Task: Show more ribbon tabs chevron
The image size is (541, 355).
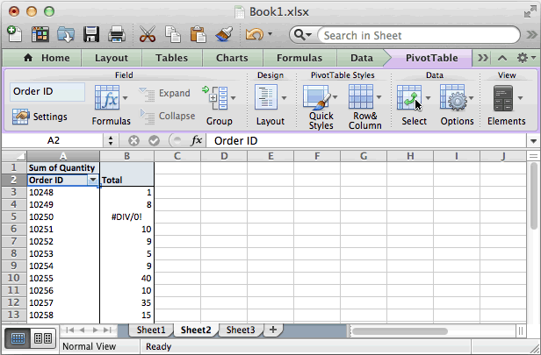Action: [x=483, y=58]
